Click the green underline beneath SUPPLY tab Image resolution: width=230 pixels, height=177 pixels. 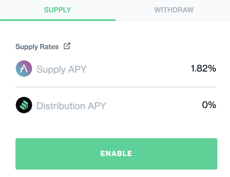pos(58,20)
